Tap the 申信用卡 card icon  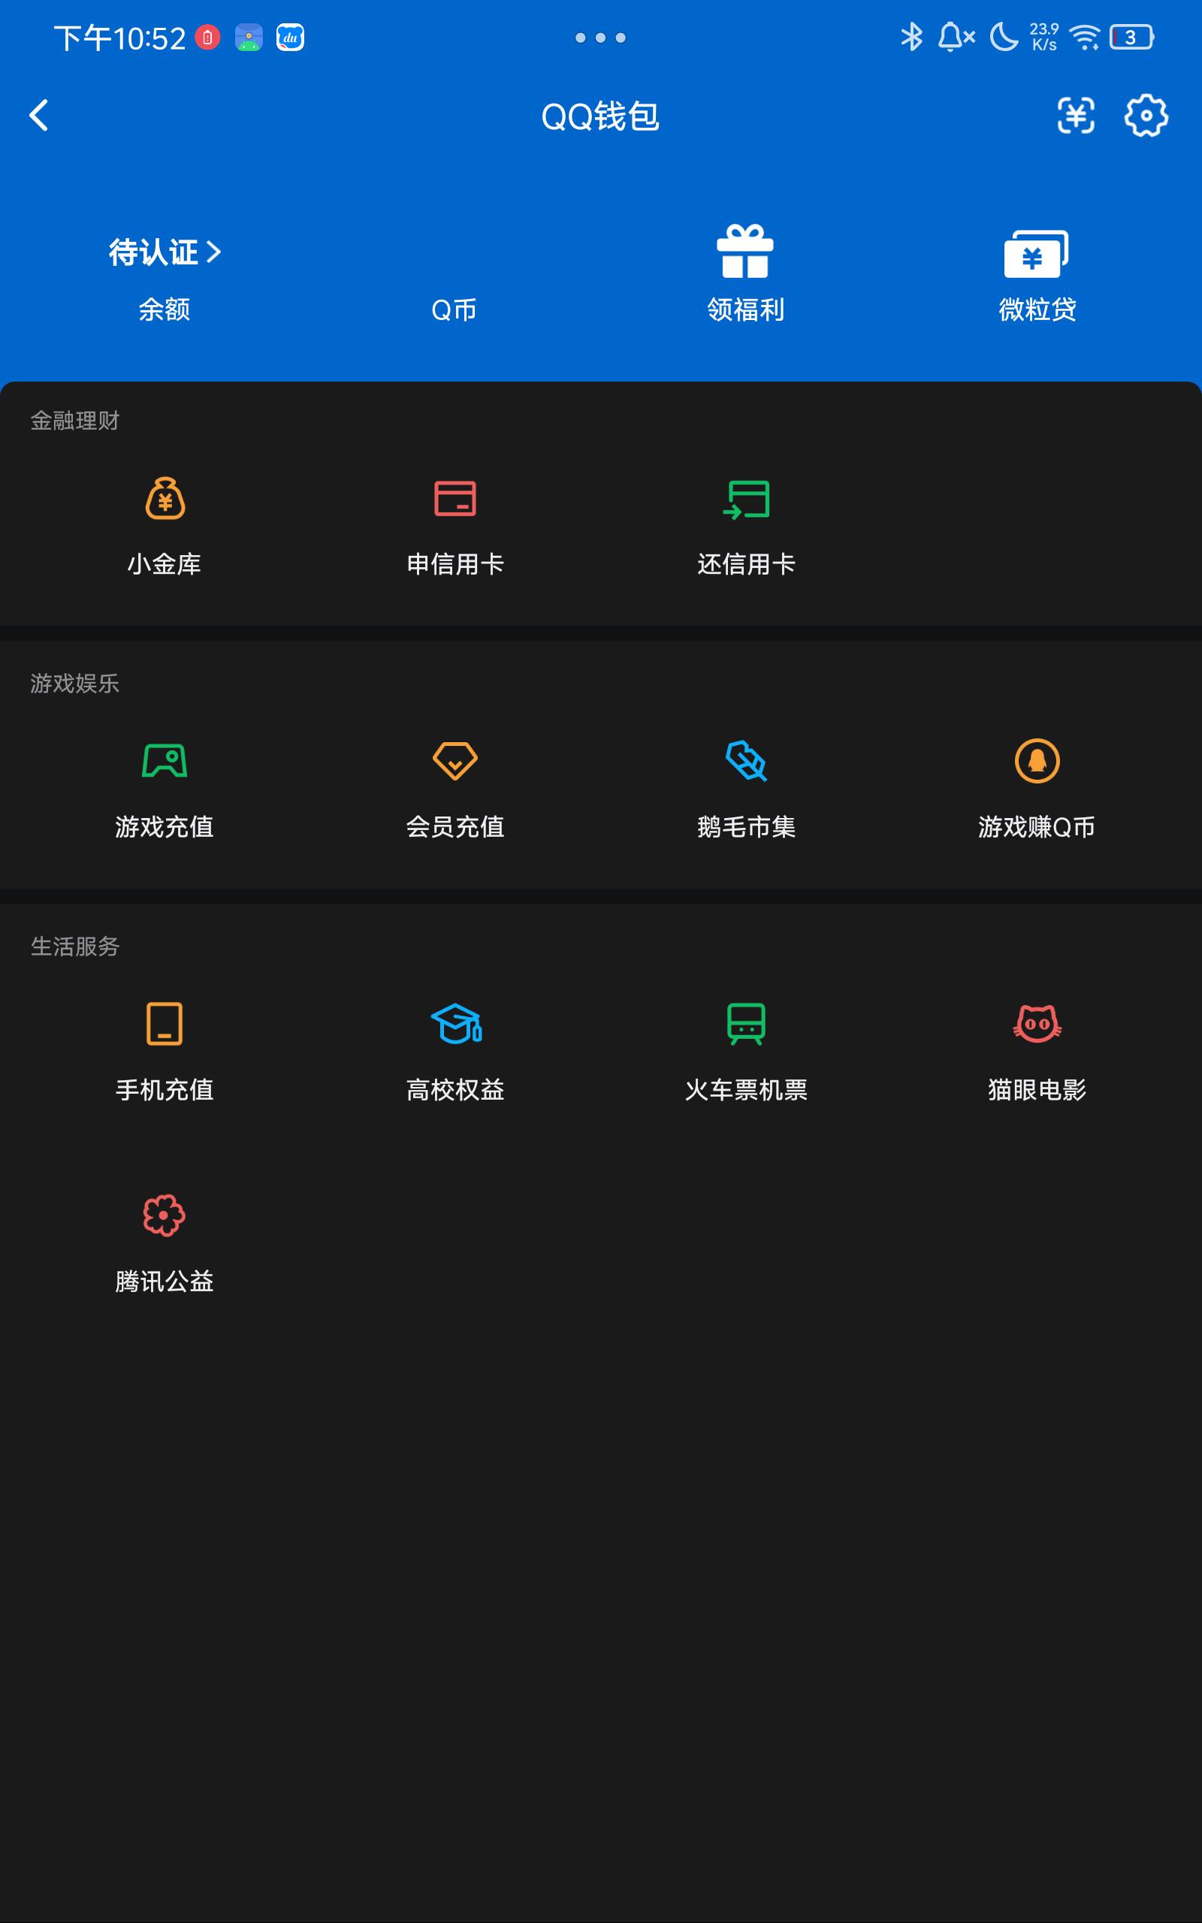[455, 498]
